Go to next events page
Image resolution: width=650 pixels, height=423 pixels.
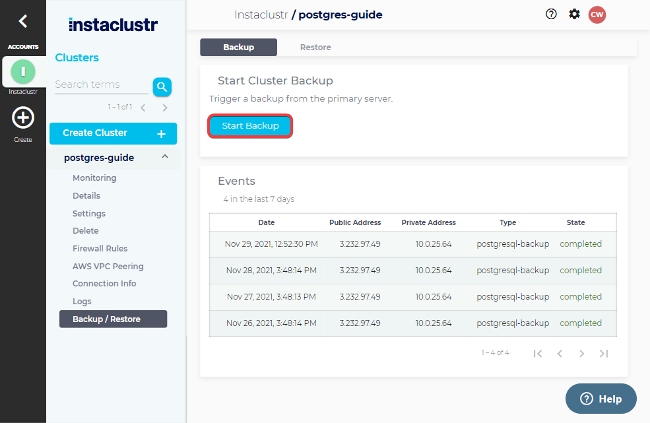click(x=581, y=353)
